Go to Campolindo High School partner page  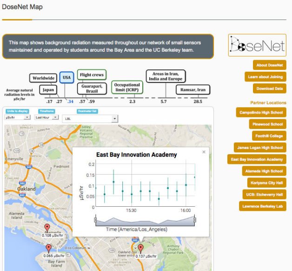[261, 113]
